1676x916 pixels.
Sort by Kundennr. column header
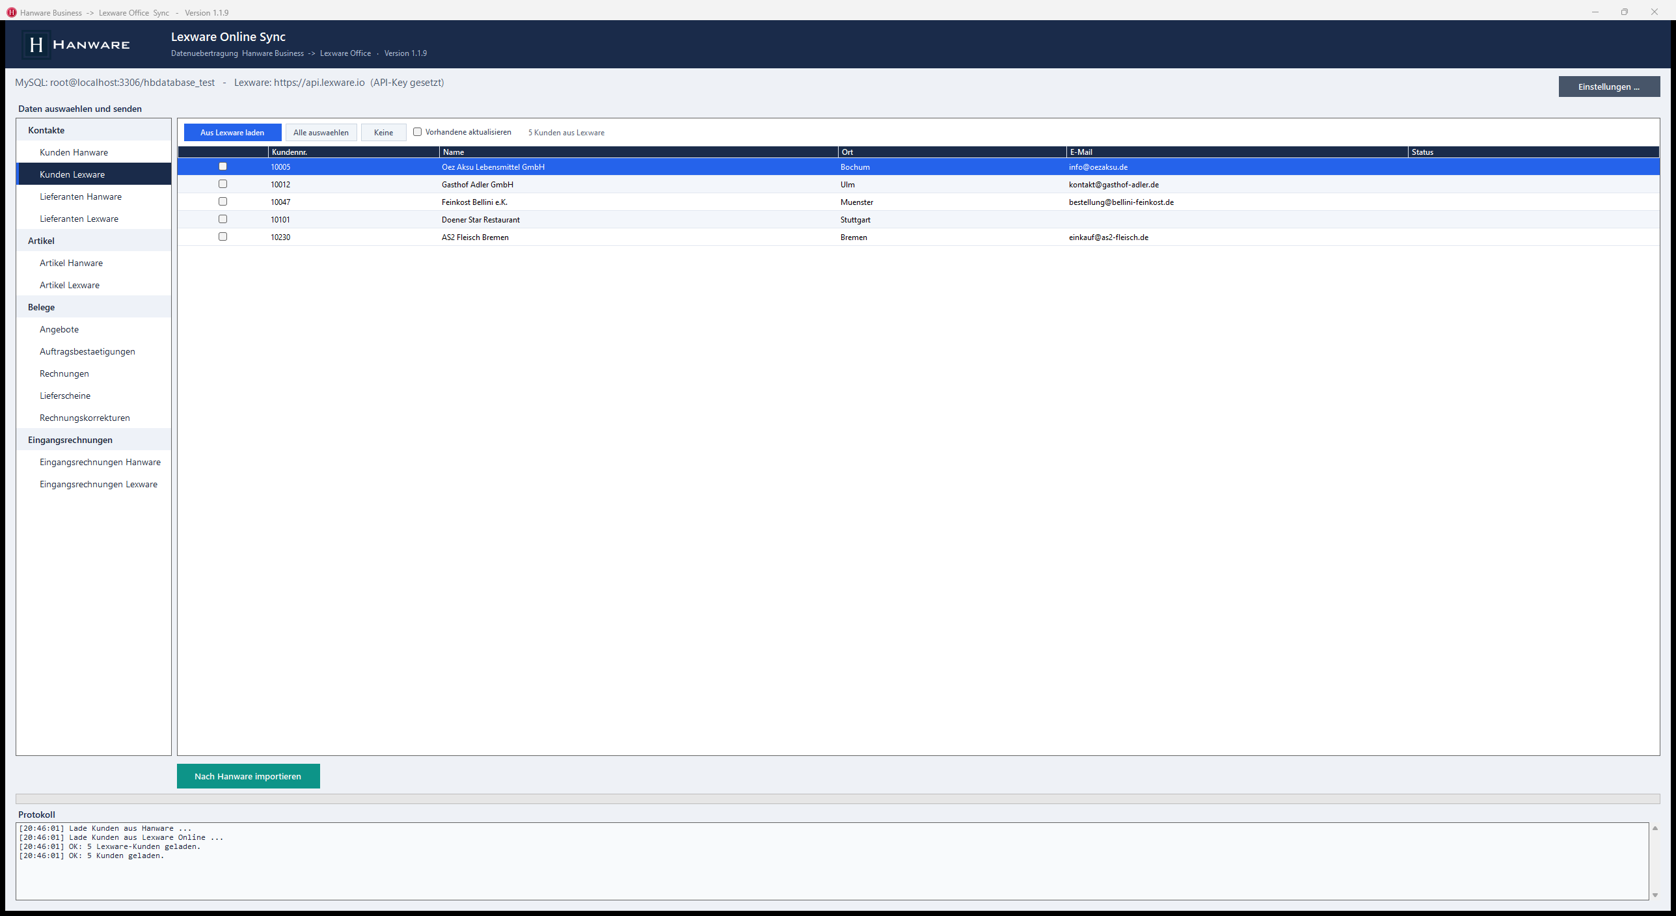(354, 152)
